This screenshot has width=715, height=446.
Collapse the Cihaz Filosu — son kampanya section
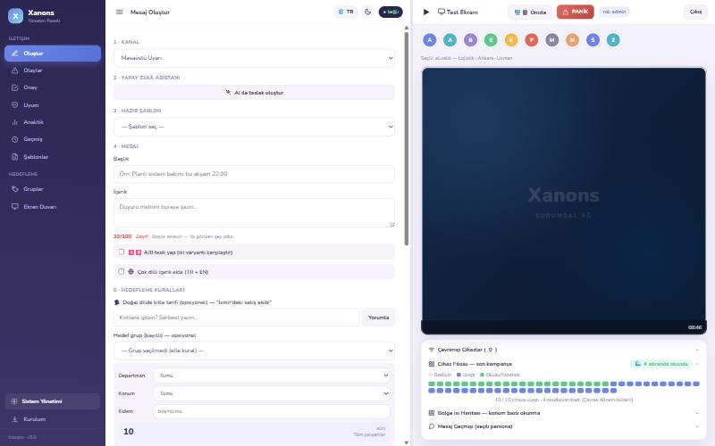point(564,364)
